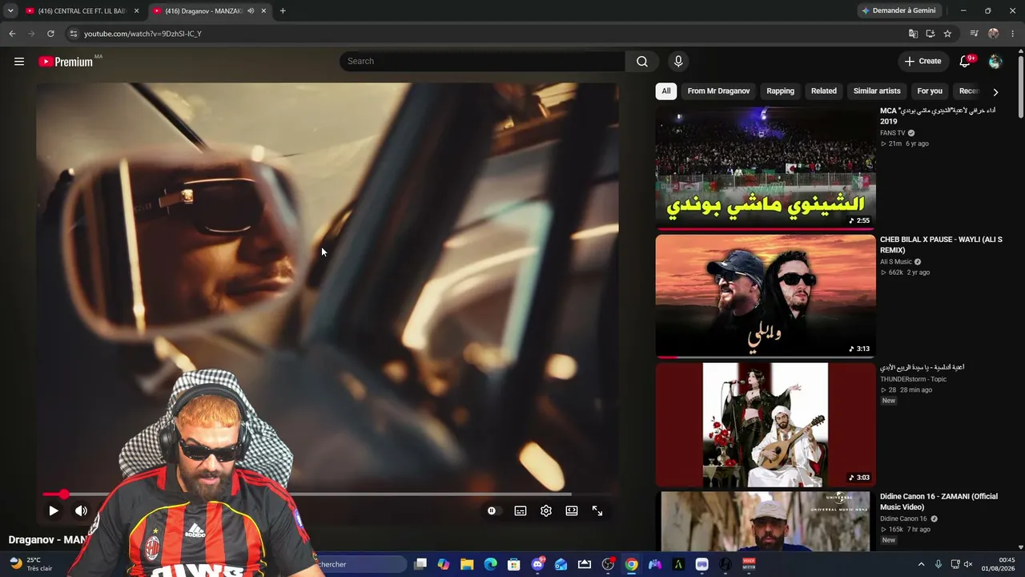Select the All filter chip
Image resolution: width=1025 pixels, height=577 pixels.
666,91
